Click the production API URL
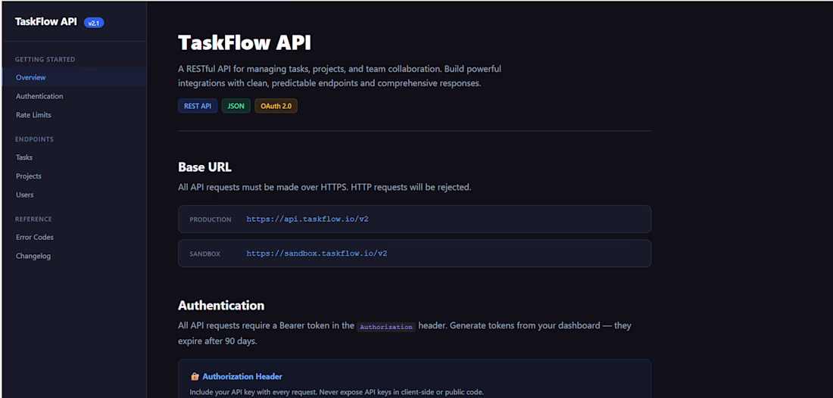This screenshot has width=833, height=398. 307,219
